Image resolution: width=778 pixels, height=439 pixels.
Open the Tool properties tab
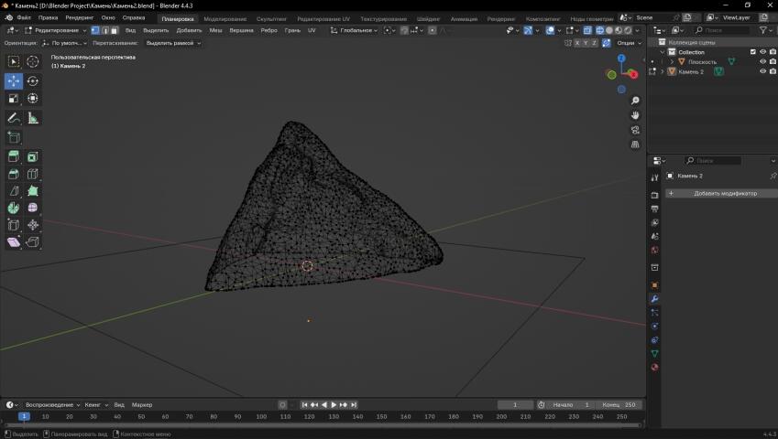654,177
